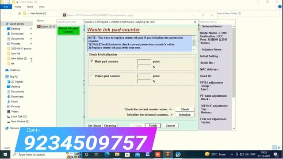Open the Icon flat folder
Image resolution: width=283 pixels, height=159 pixels.
(16, 53)
